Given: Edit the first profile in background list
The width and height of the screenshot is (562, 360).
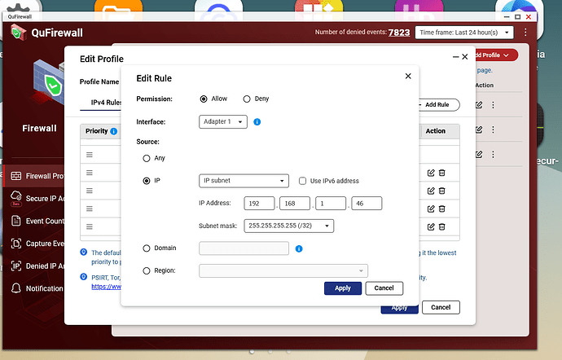Looking at the screenshot, I should (x=479, y=105).
